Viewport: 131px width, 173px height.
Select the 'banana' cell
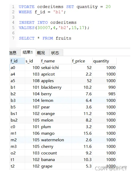coord(56,160)
